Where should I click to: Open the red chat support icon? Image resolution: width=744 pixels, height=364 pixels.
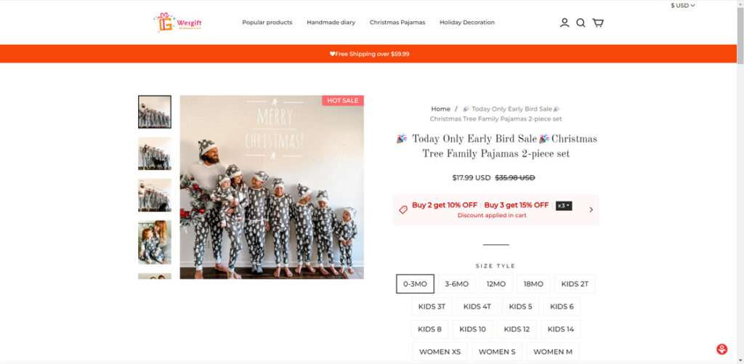(721, 349)
